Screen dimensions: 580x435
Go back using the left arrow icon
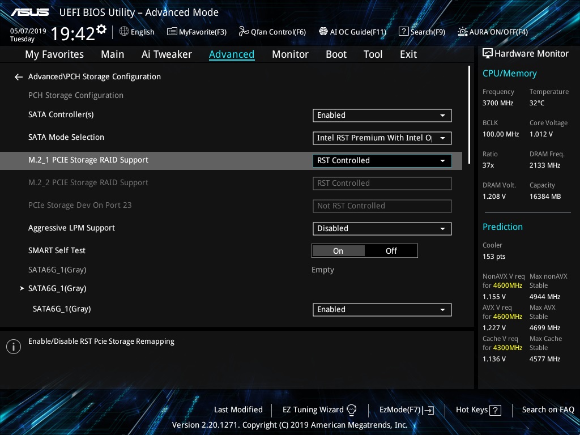tap(19, 77)
